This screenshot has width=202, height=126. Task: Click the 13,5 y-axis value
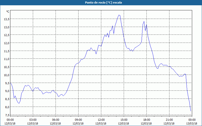click(x=7, y=19)
